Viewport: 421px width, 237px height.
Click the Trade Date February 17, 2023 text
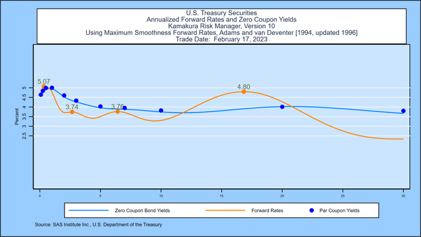point(222,39)
